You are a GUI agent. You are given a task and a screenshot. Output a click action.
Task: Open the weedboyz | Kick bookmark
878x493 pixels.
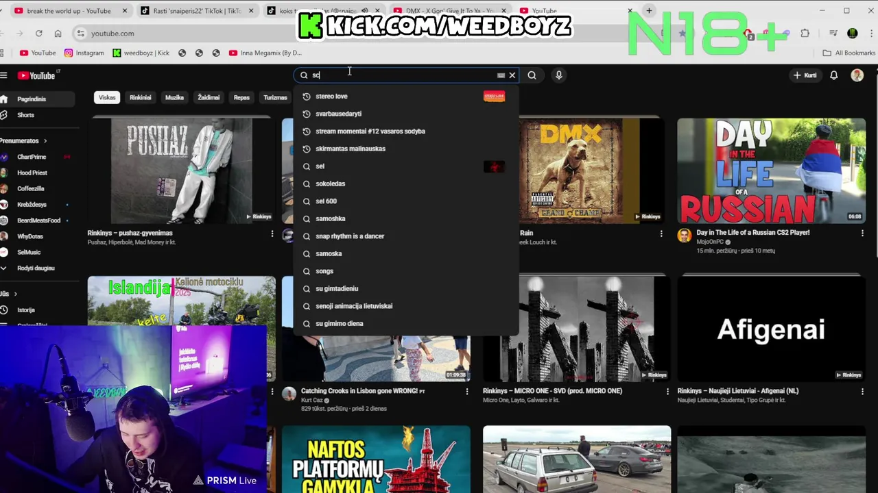point(141,53)
